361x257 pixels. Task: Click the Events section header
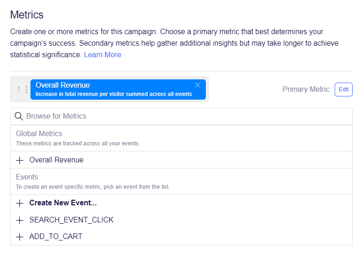click(27, 177)
